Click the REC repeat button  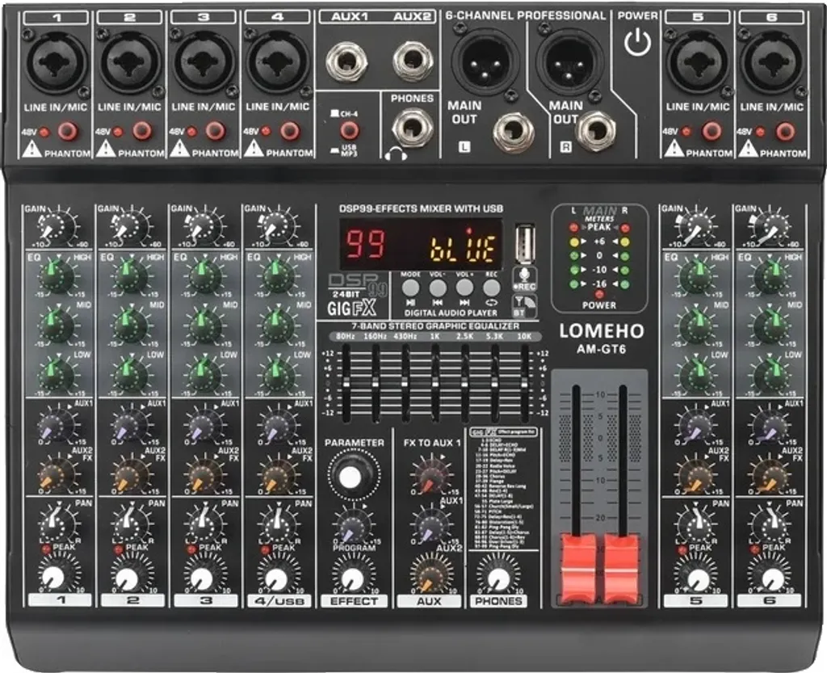coord(492,288)
